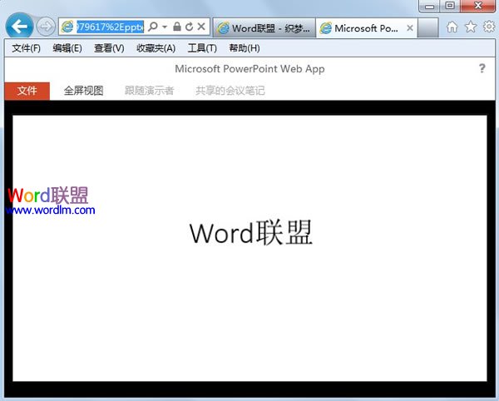
Task: Click the browser Forward arrow button
Action: pyautogui.click(x=46, y=27)
